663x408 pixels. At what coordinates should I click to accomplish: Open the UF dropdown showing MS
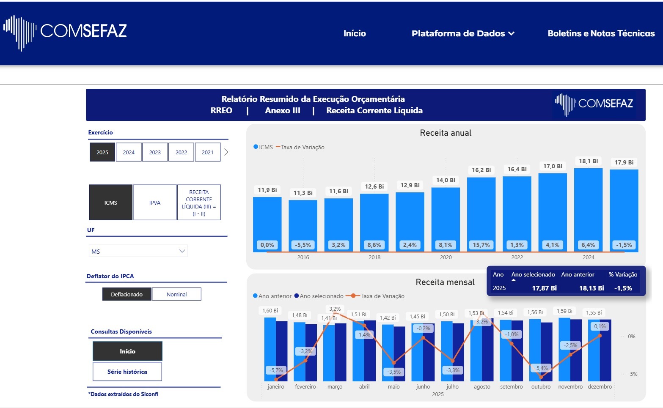138,251
